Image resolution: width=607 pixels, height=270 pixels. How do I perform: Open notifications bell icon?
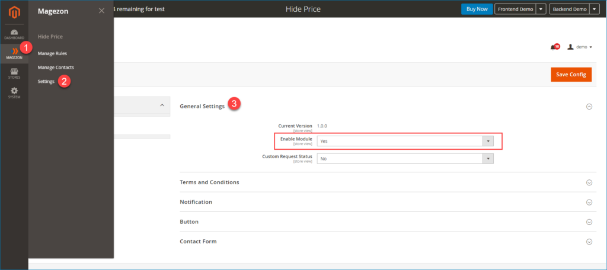pos(554,47)
